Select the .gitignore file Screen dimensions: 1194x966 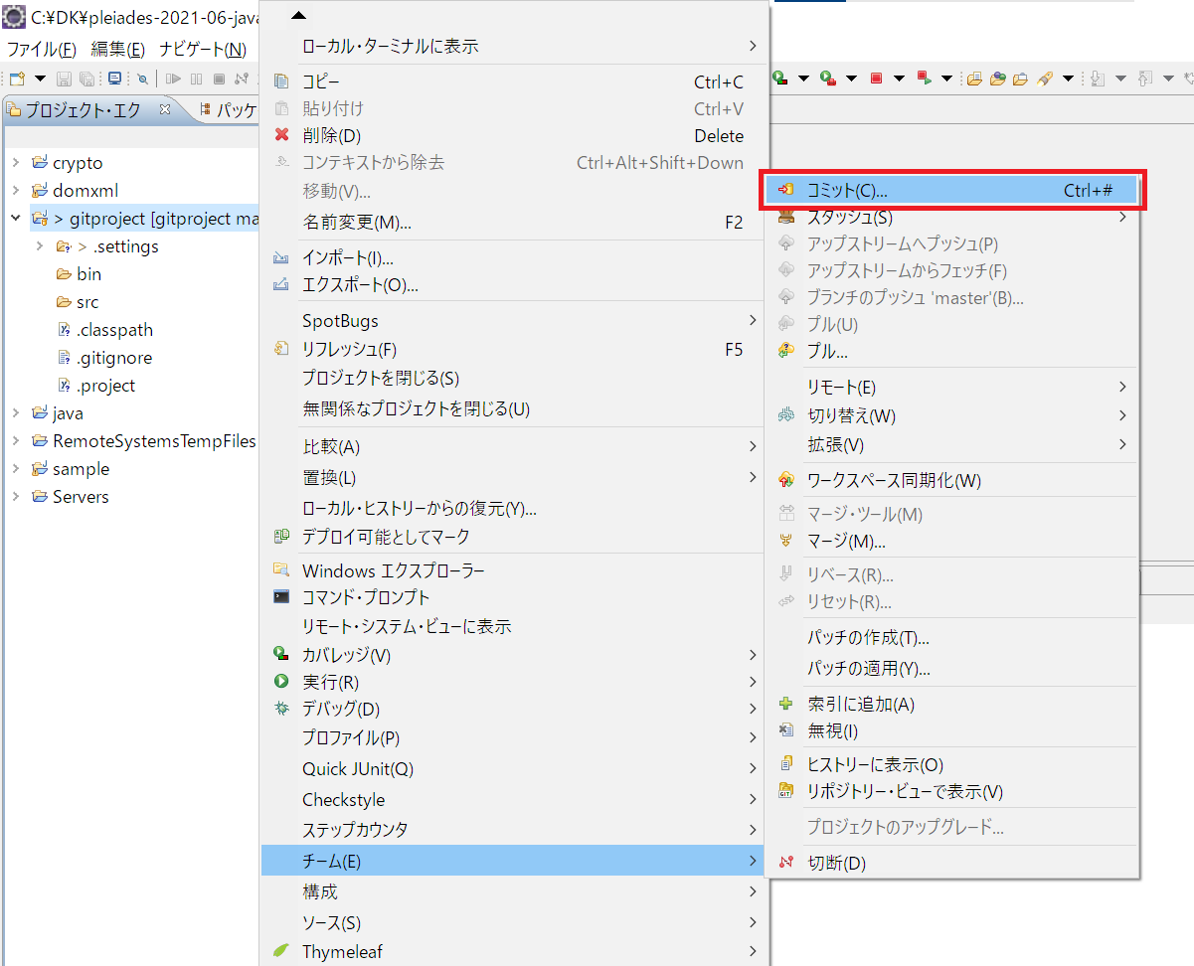click(x=114, y=358)
